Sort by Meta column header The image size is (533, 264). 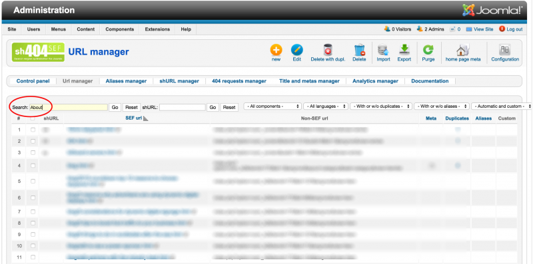pyautogui.click(x=431, y=118)
